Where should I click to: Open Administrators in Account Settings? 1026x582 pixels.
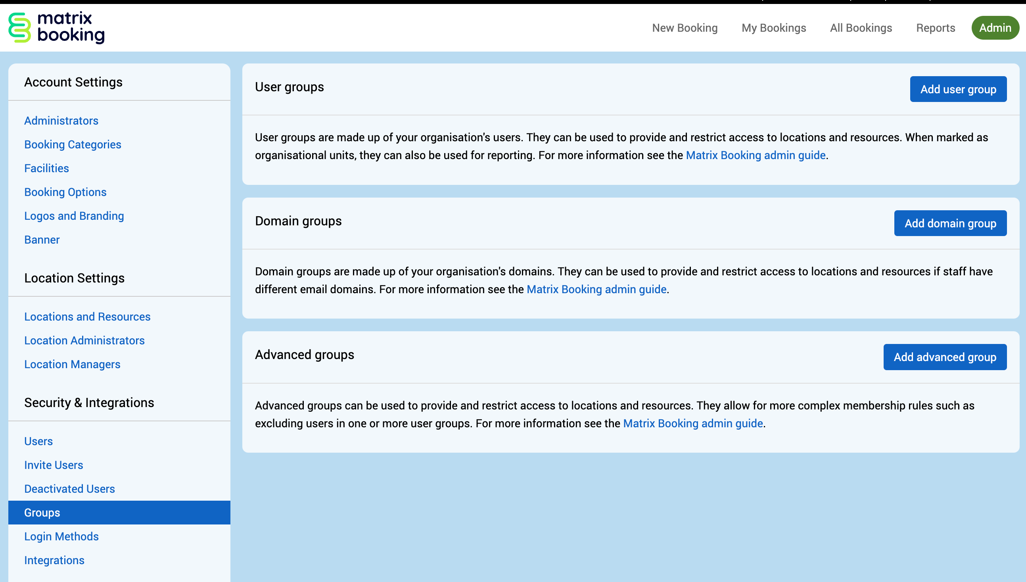click(x=61, y=121)
